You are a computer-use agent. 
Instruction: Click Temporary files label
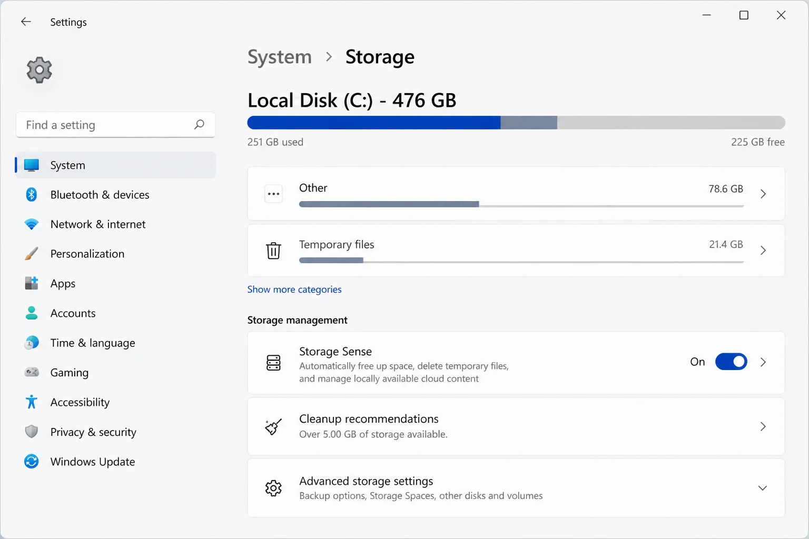(337, 245)
